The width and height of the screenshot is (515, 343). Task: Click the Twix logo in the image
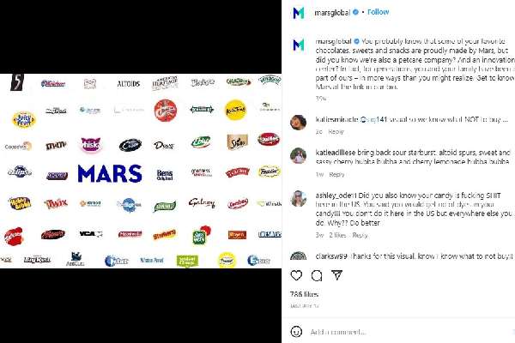(x=55, y=203)
